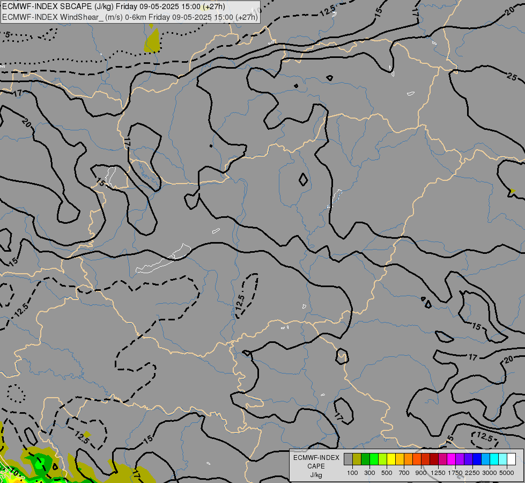Click the olive swatch in CAPE legend

coord(357,459)
